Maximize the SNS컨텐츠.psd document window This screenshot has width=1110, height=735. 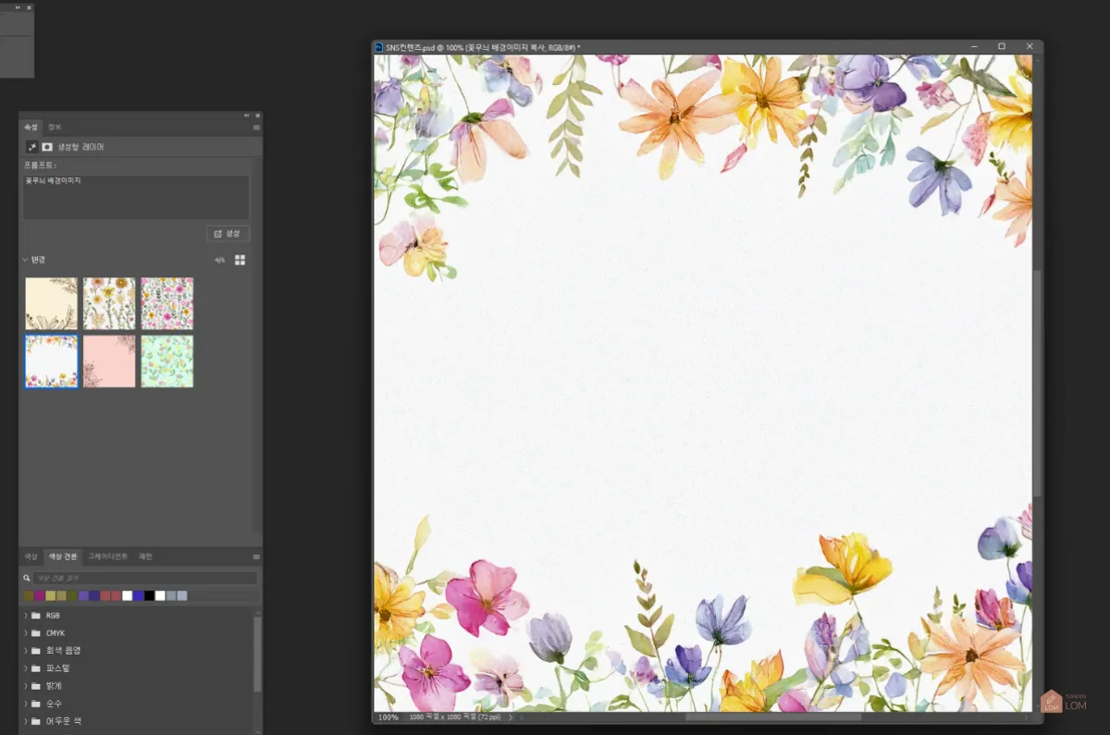coord(1002,47)
